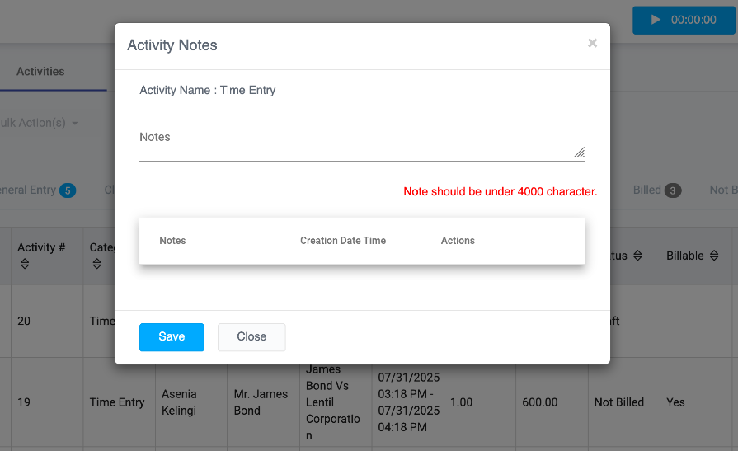This screenshot has width=738, height=451.
Task: Start the timer play button
Action: [656, 20]
